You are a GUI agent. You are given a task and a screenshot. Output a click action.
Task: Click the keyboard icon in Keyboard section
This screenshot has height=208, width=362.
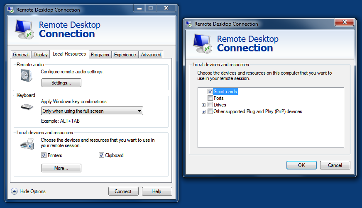pyautogui.click(x=27, y=107)
